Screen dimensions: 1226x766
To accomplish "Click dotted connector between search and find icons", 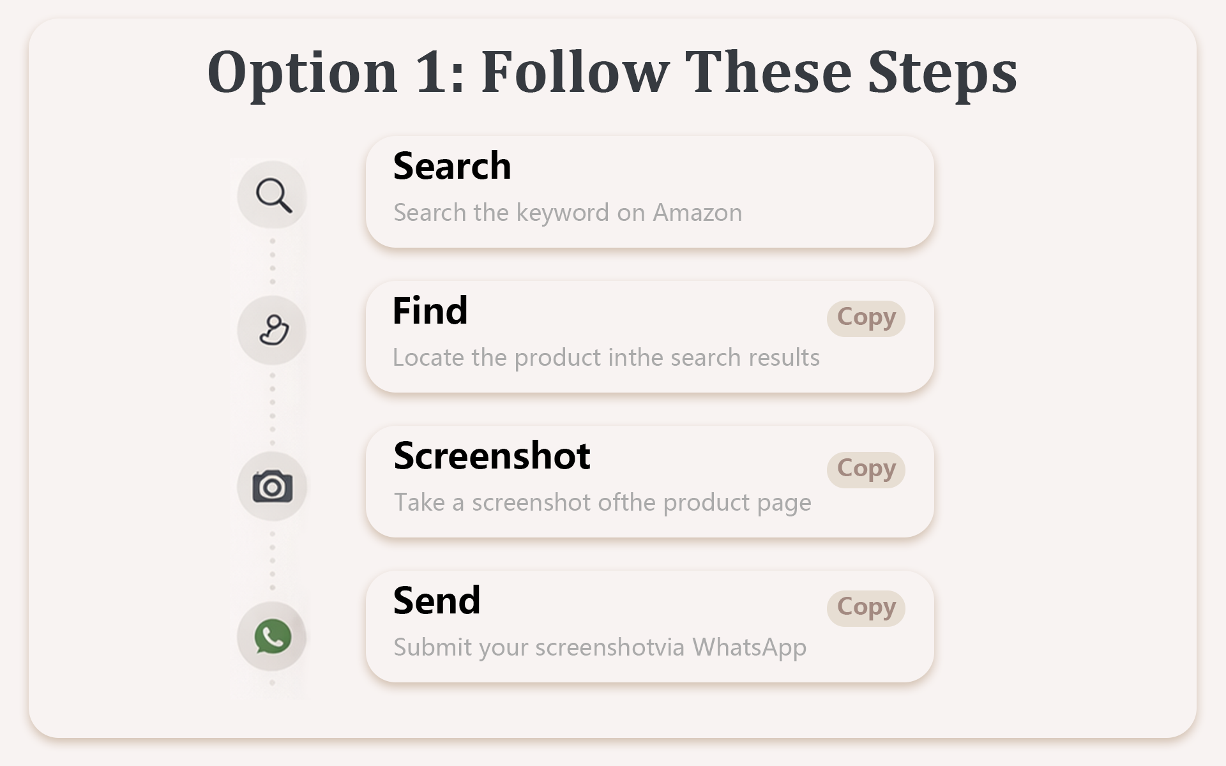I will [273, 262].
